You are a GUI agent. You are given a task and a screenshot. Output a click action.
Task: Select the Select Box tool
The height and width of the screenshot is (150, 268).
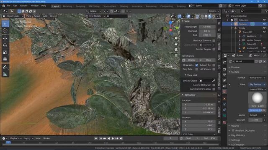tap(5, 24)
